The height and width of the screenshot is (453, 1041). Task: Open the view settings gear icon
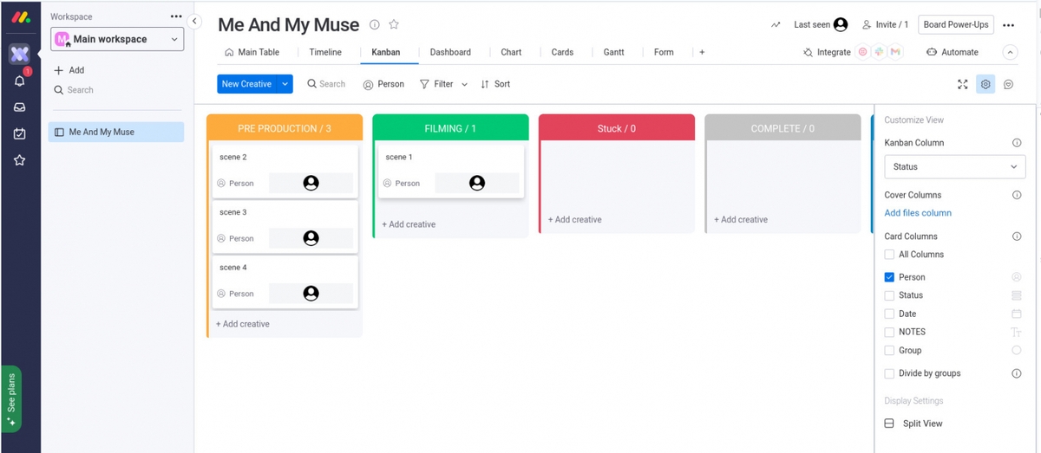(x=985, y=84)
